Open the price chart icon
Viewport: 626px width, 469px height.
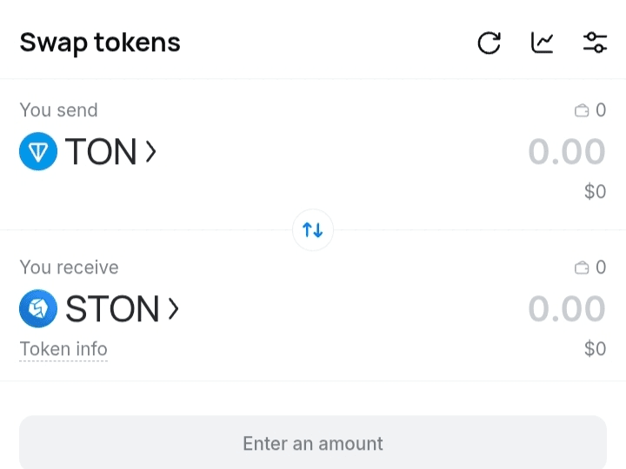(543, 43)
